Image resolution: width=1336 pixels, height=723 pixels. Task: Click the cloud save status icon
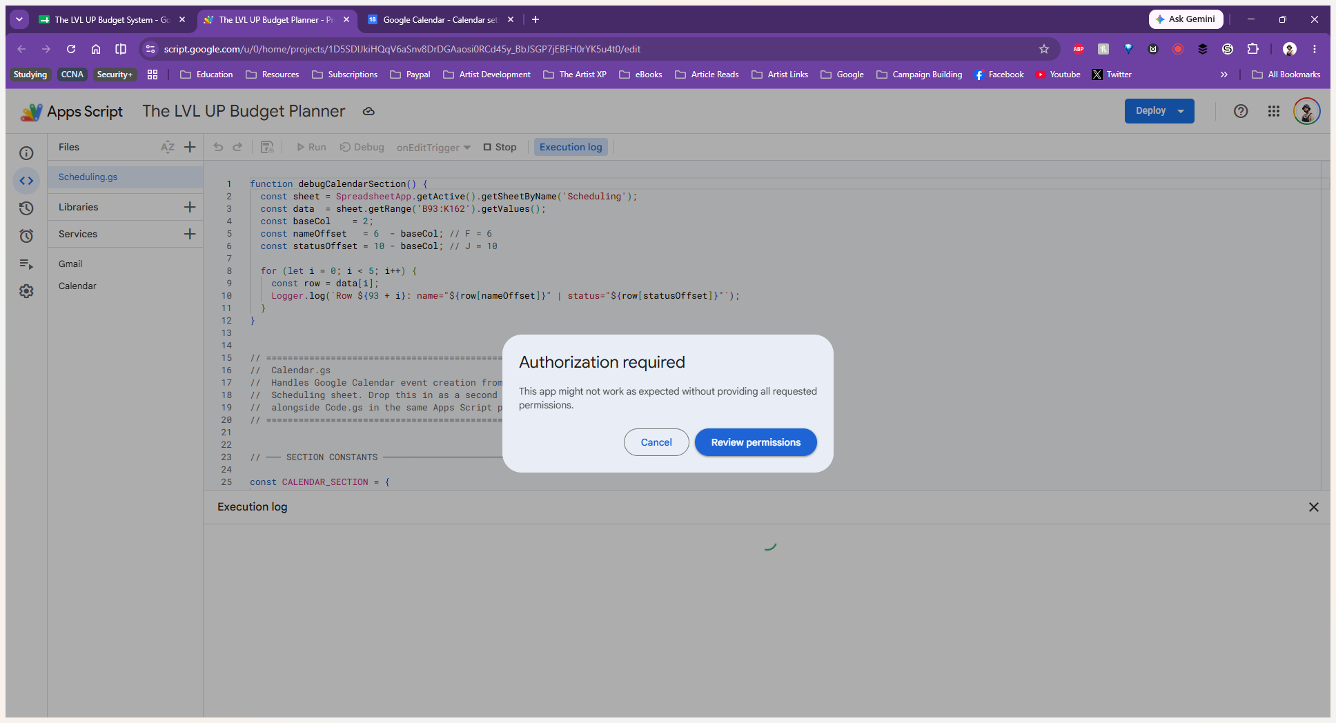pos(369,111)
